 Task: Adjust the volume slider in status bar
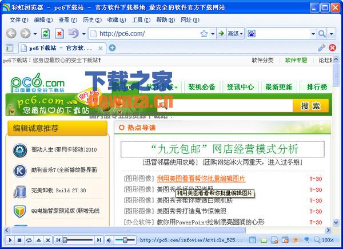pos(125,240)
